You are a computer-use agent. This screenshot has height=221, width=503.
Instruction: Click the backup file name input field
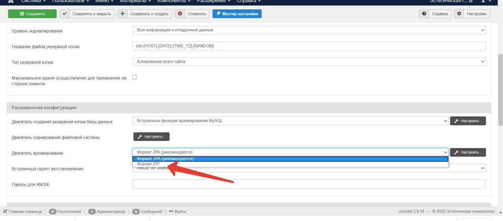(309, 46)
